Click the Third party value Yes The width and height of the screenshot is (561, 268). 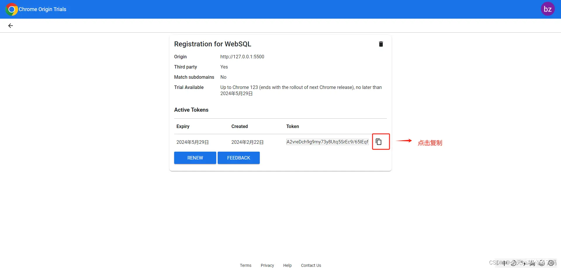click(x=224, y=67)
